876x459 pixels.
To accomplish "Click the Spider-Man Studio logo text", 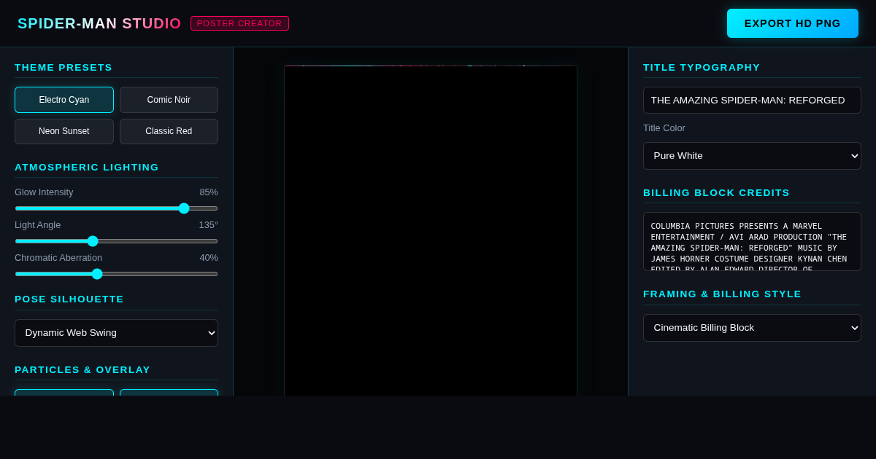I will click(99, 23).
